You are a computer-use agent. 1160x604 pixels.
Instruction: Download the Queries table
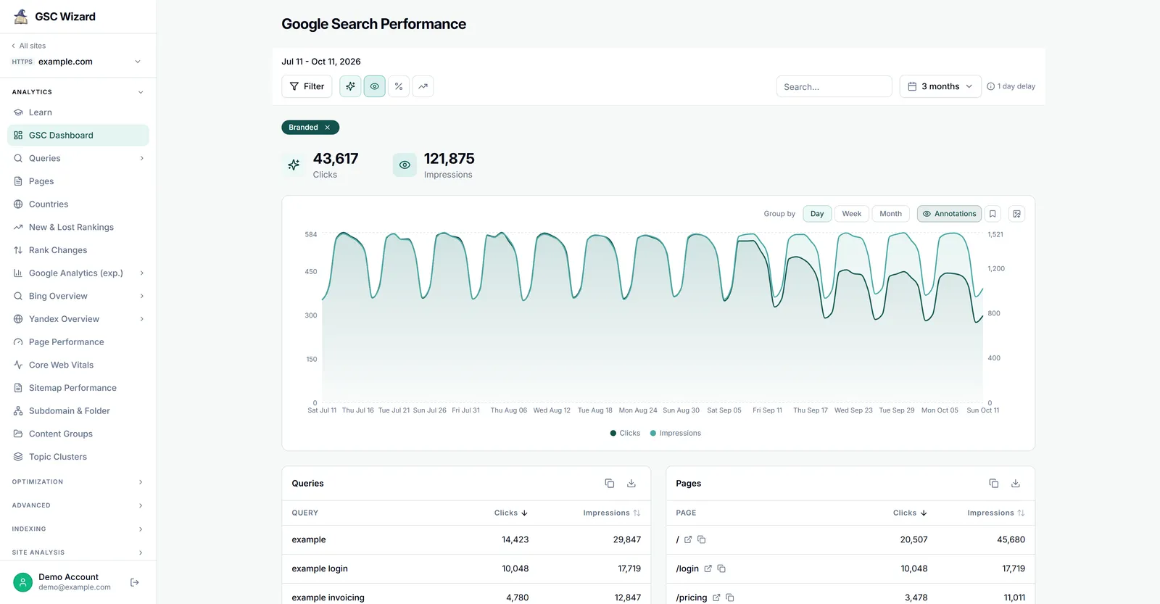tap(631, 484)
